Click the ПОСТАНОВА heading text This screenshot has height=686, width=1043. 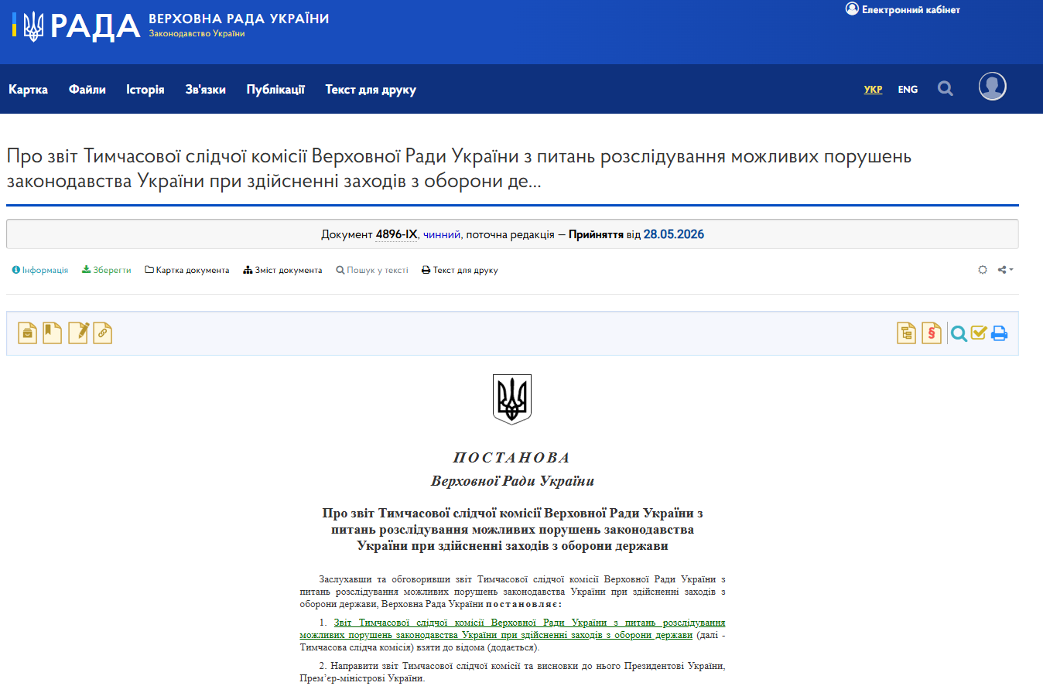[x=512, y=458]
